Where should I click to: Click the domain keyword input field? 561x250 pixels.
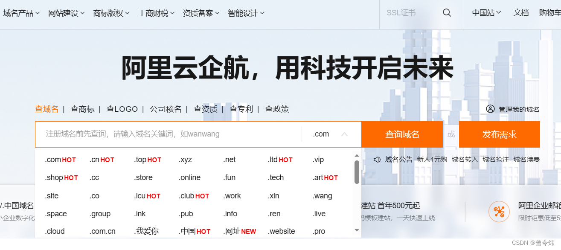click(x=169, y=134)
